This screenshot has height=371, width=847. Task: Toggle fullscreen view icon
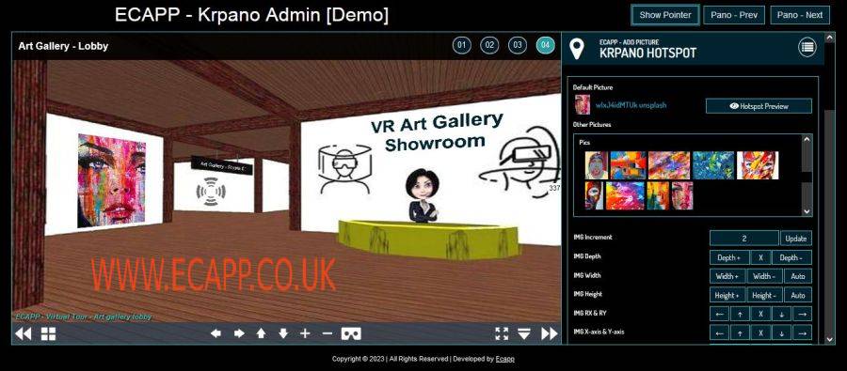pos(502,333)
